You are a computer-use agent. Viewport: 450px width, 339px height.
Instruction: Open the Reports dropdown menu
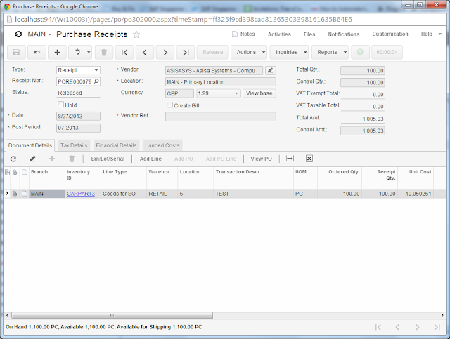point(330,52)
